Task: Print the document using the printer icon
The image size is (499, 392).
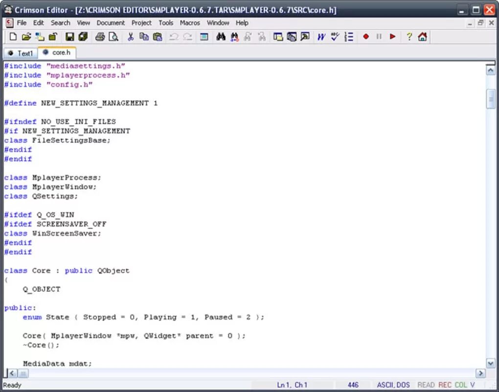Action: tap(100, 37)
